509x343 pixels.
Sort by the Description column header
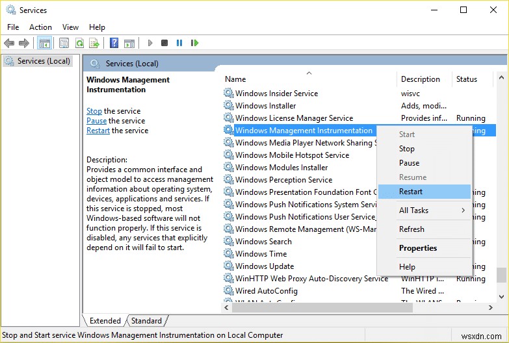click(x=424, y=79)
